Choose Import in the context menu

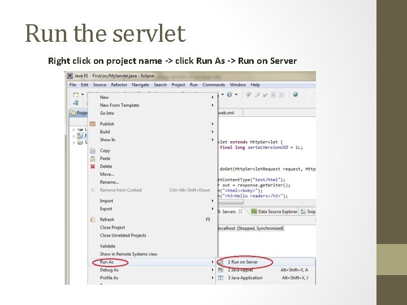tap(153, 201)
